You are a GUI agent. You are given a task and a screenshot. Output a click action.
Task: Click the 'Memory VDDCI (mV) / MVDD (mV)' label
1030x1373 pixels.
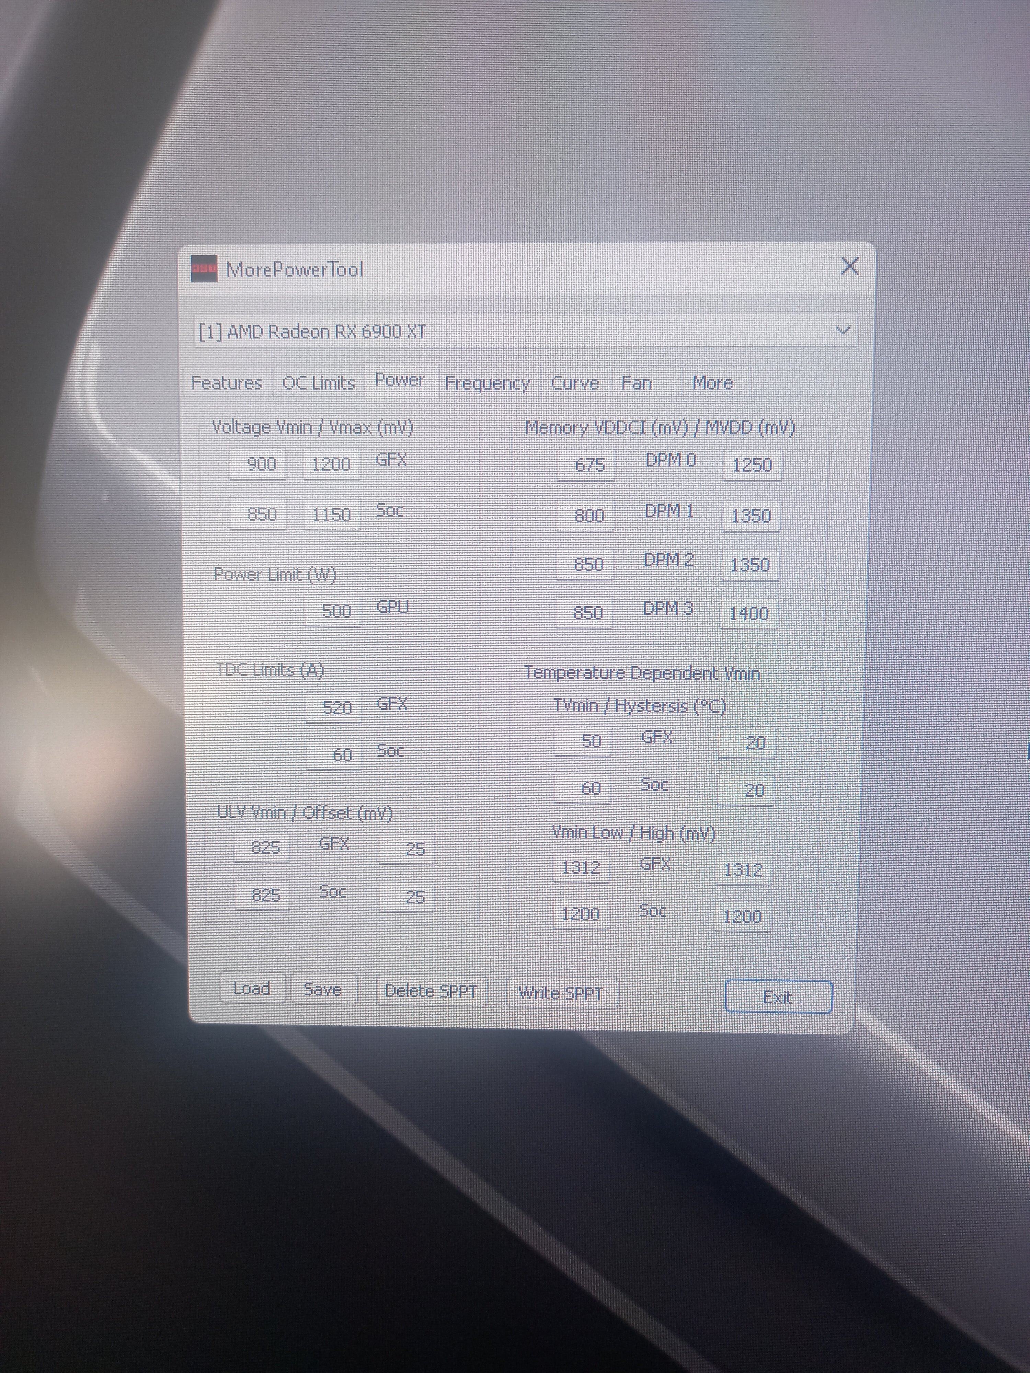click(660, 428)
